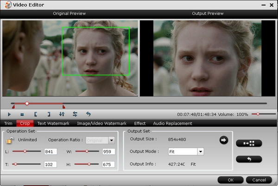Click the Output Preview video pane
This screenshot has height=186, width=278.
point(208,58)
